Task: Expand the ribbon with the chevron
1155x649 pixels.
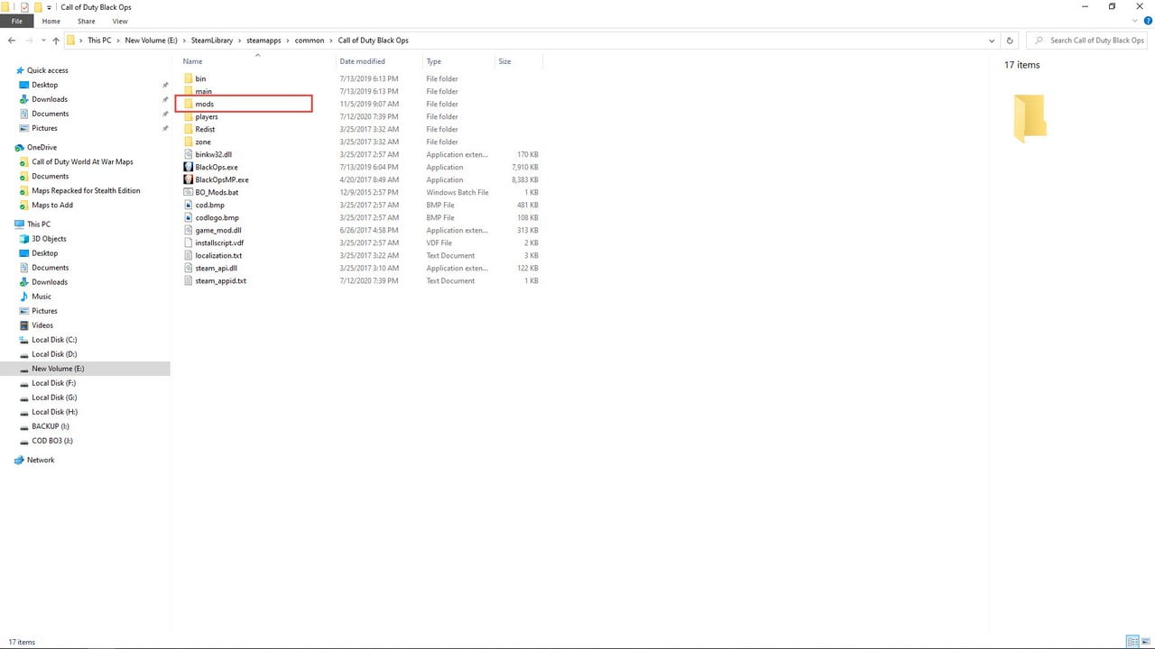Action: 1134,21
